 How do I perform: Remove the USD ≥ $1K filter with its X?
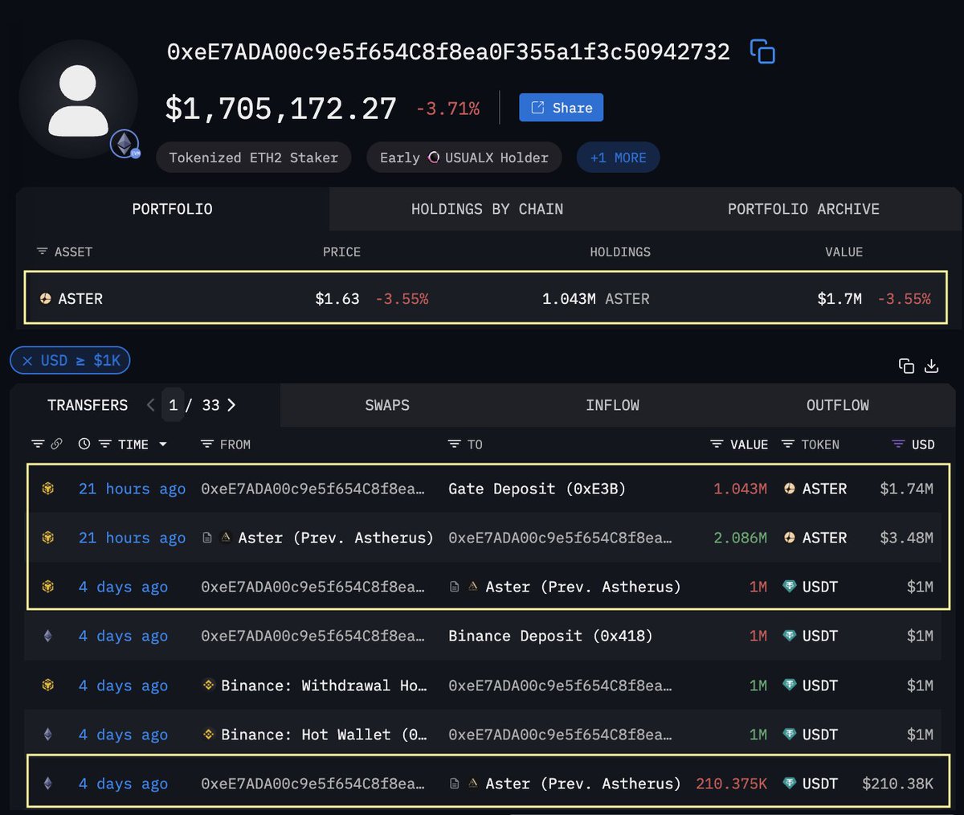tap(27, 361)
